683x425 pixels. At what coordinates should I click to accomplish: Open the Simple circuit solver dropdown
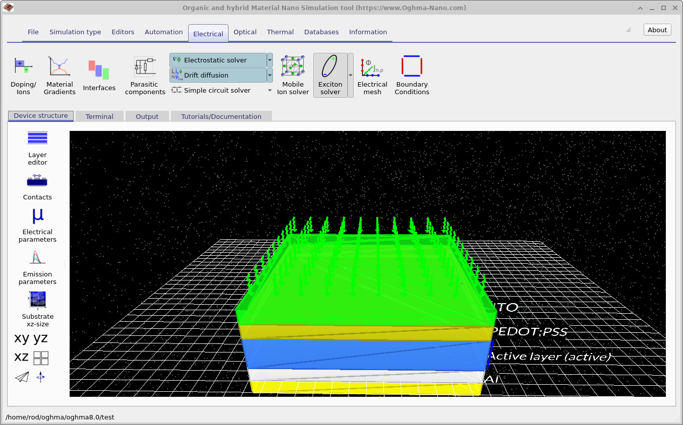(269, 90)
